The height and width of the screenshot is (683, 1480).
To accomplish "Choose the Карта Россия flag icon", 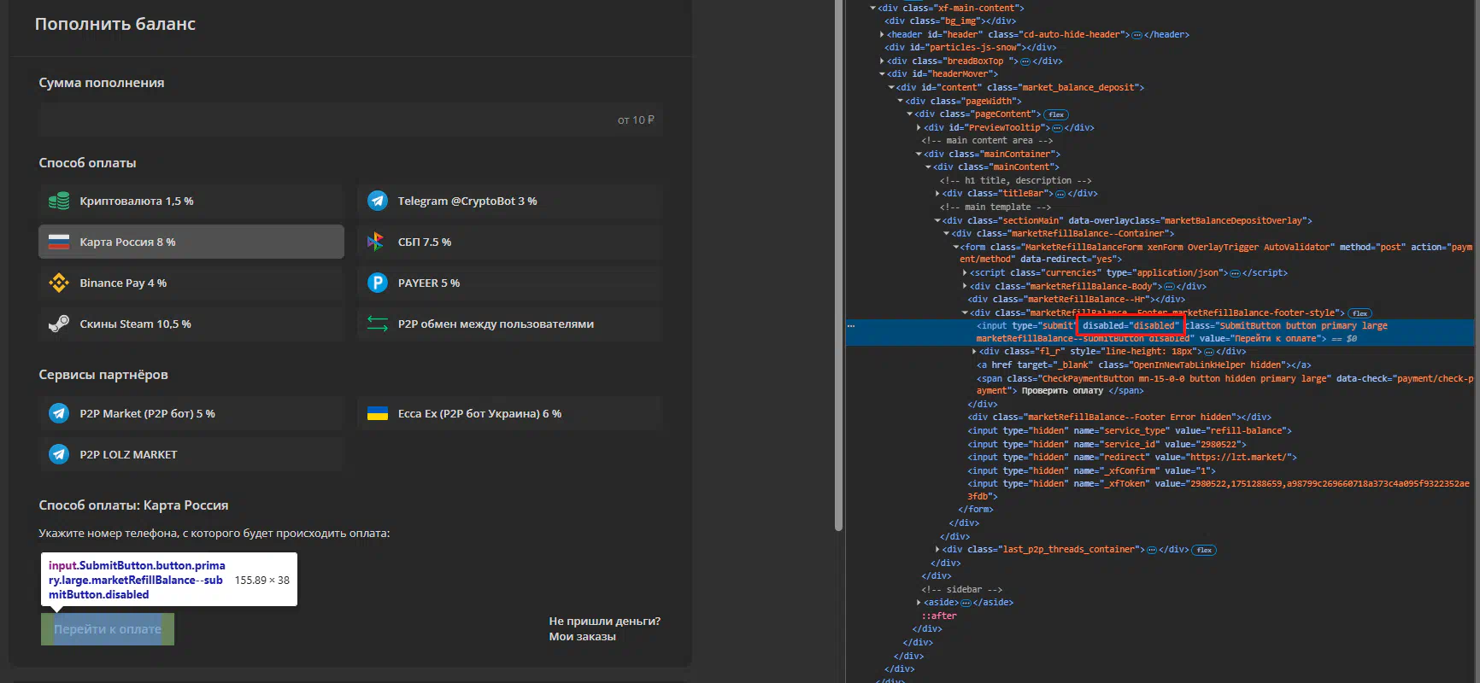I will [x=59, y=242].
